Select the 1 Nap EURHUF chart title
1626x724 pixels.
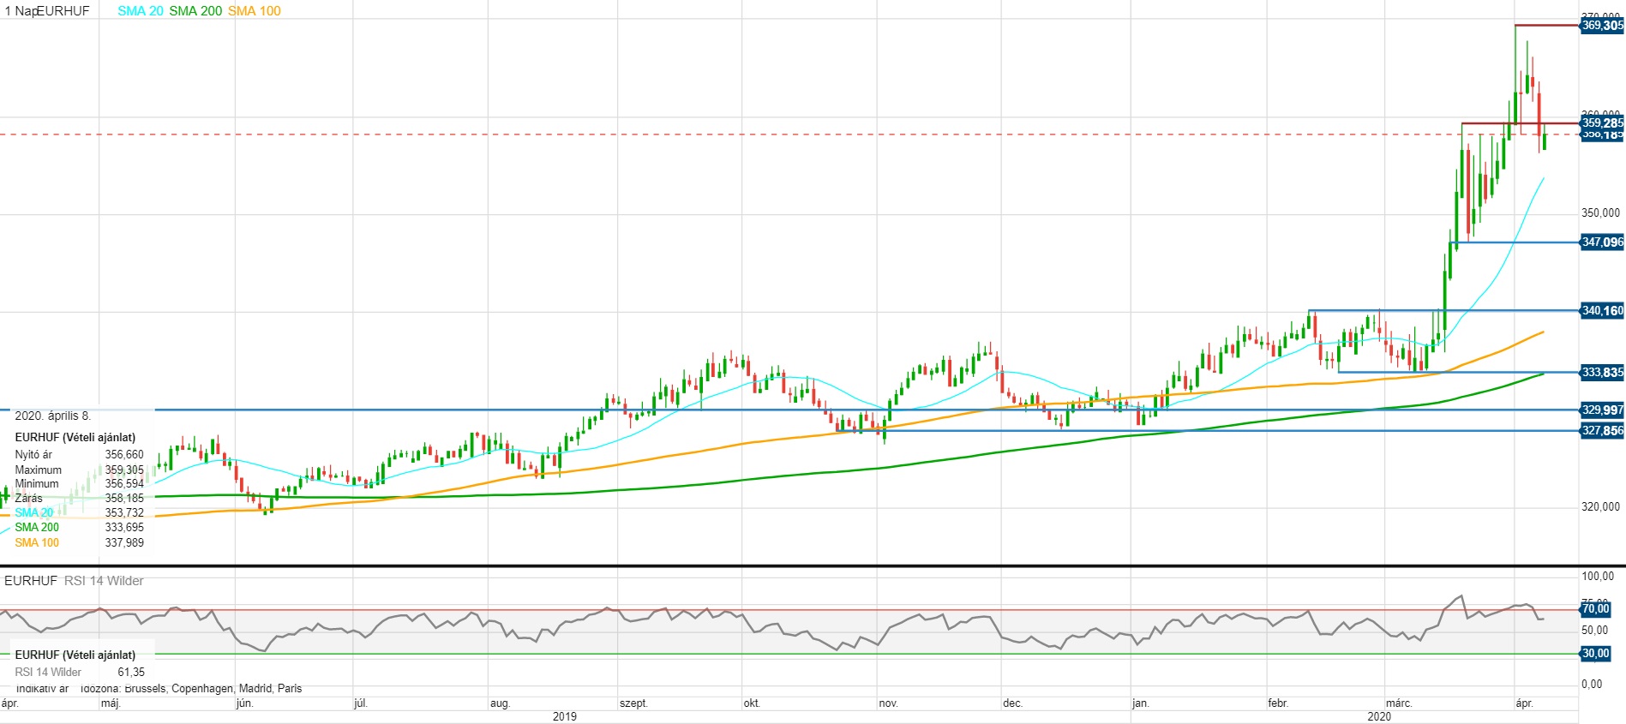click(47, 11)
